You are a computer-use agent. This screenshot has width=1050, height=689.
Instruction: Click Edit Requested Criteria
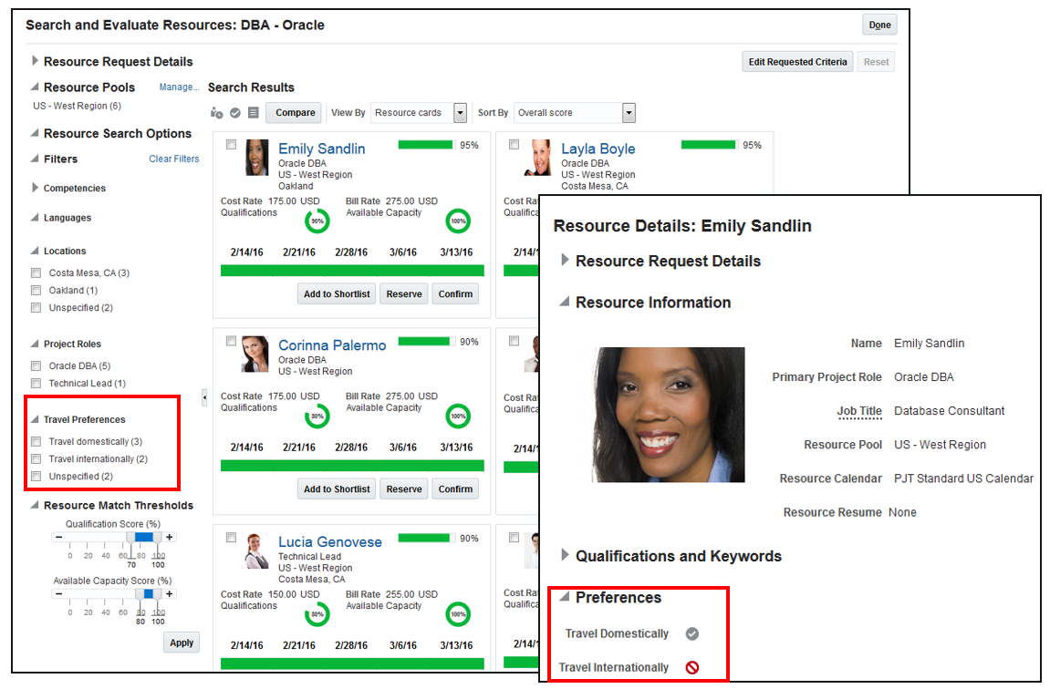[797, 62]
